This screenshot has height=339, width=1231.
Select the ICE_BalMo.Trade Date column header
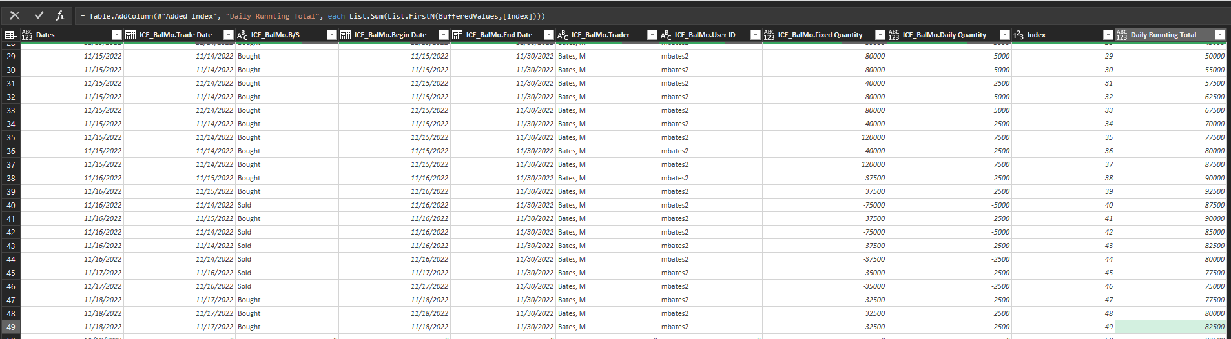(180, 35)
